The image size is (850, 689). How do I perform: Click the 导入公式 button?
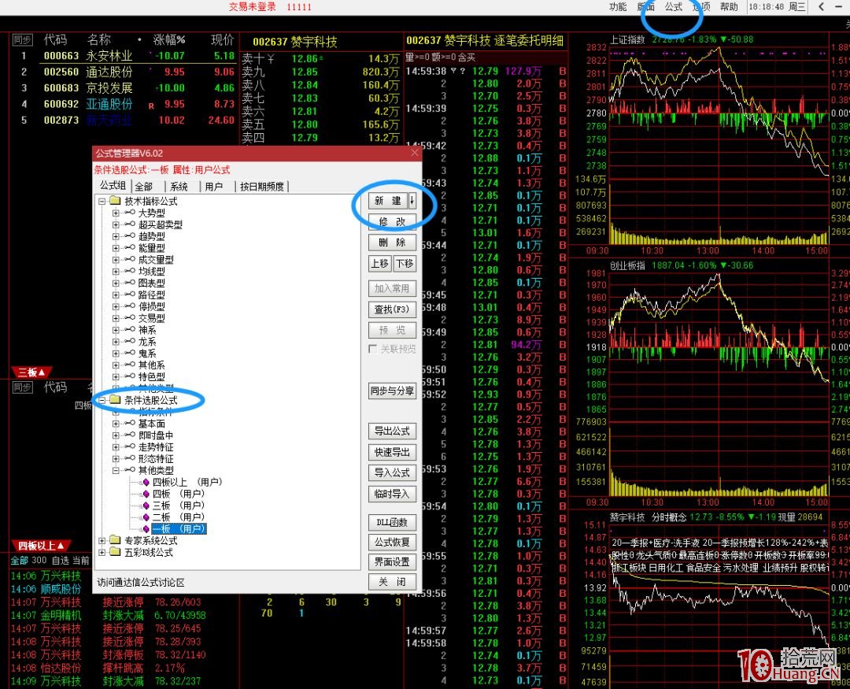click(392, 473)
